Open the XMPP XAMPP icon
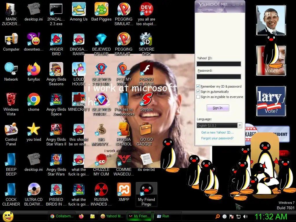The width and height of the screenshot is (296, 222). tap(124, 192)
